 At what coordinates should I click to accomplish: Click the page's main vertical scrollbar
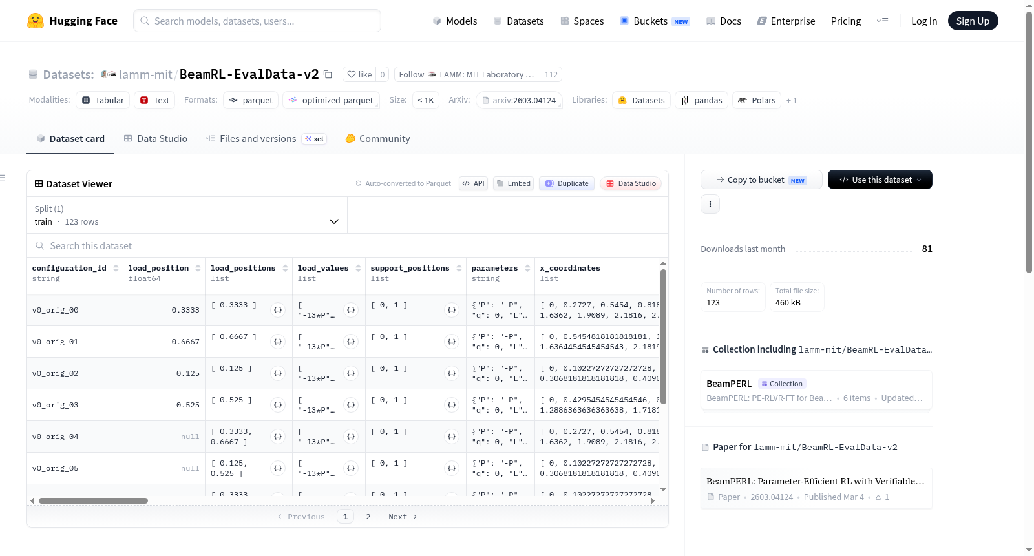tap(1029, 142)
